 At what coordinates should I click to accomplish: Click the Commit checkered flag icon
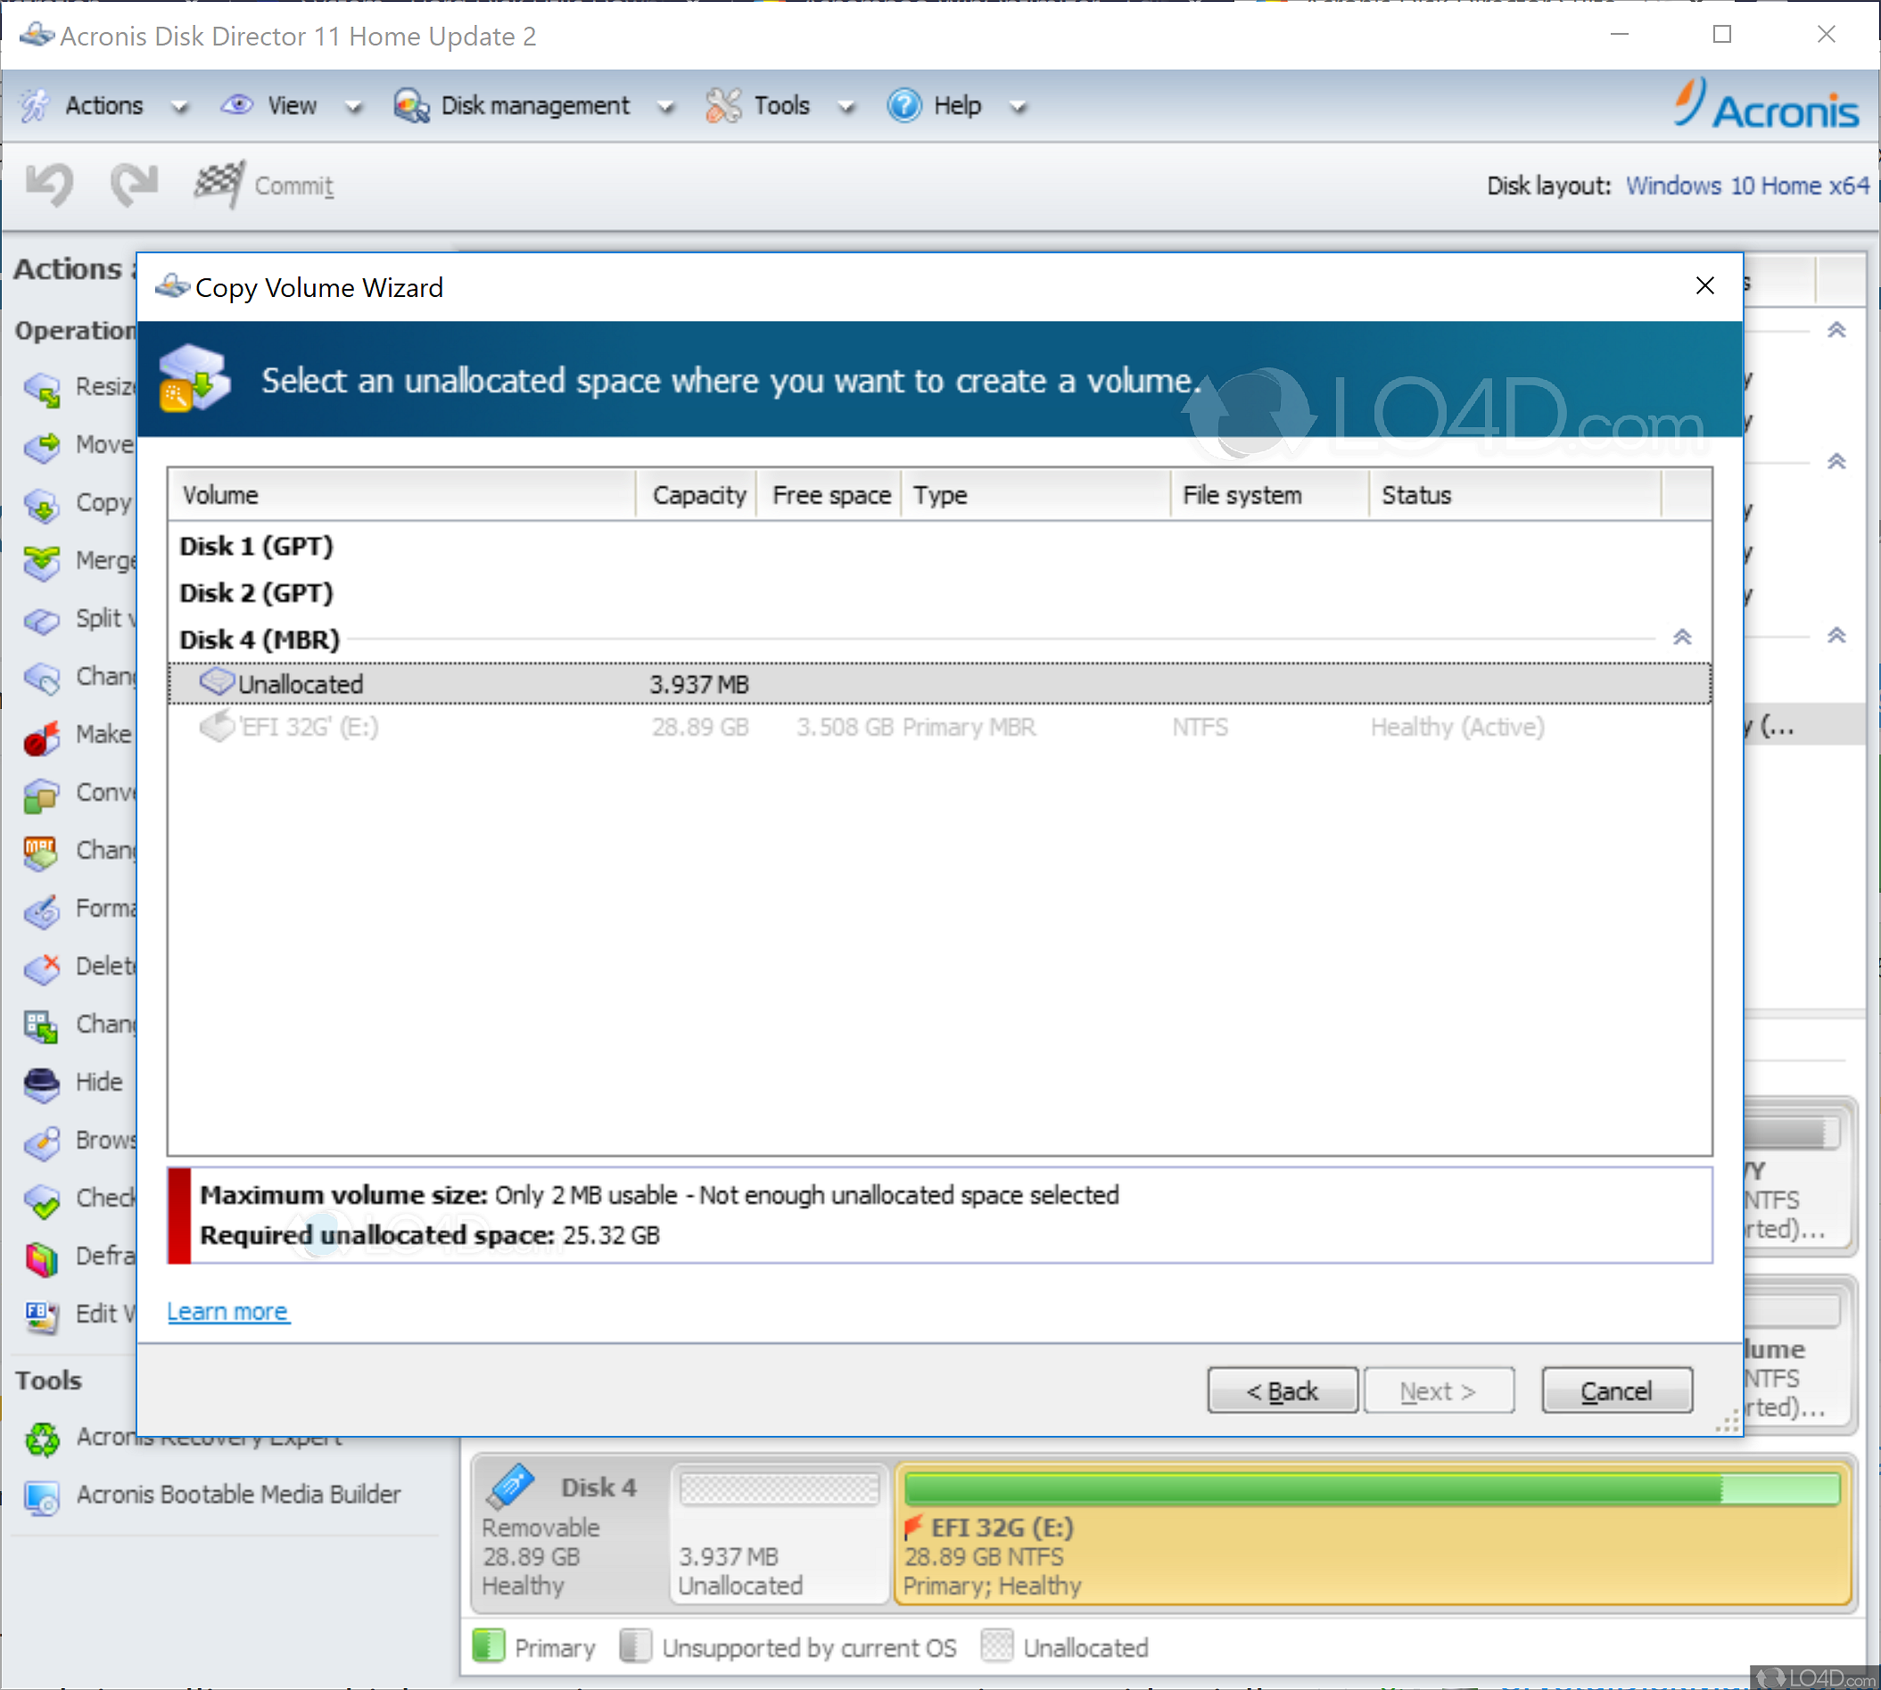click(x=219, y=184)
